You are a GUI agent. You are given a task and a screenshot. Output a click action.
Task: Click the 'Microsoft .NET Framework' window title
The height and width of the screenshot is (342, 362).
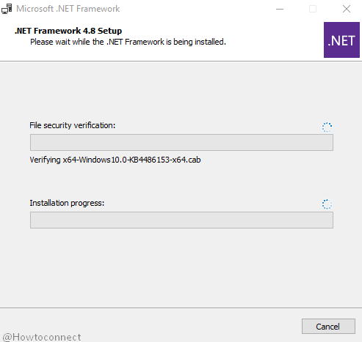point(68,9)
